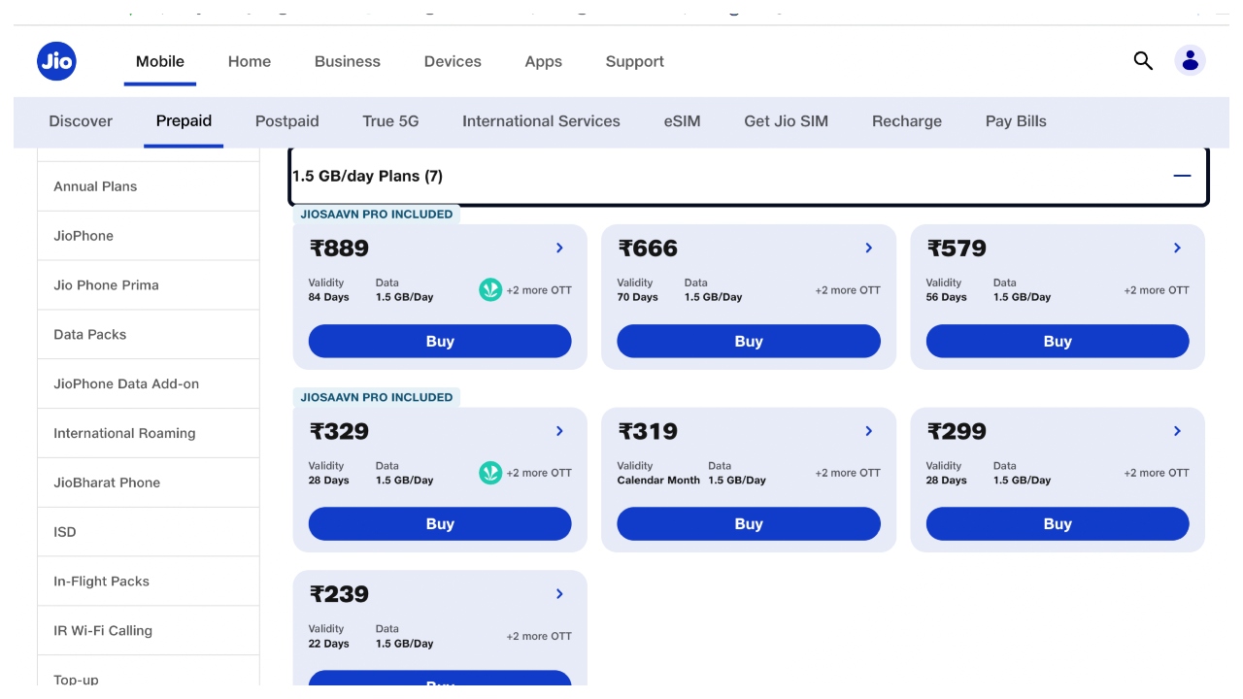
Task: Open the user profile avatar icon
Action: click(x=1190, y=61)
